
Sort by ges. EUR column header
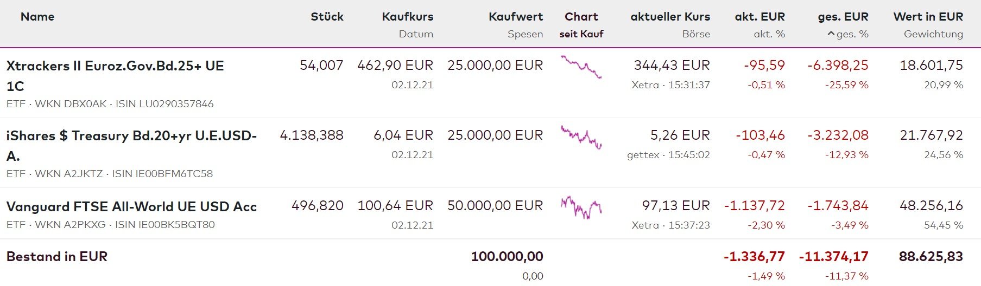coord(843,17)
